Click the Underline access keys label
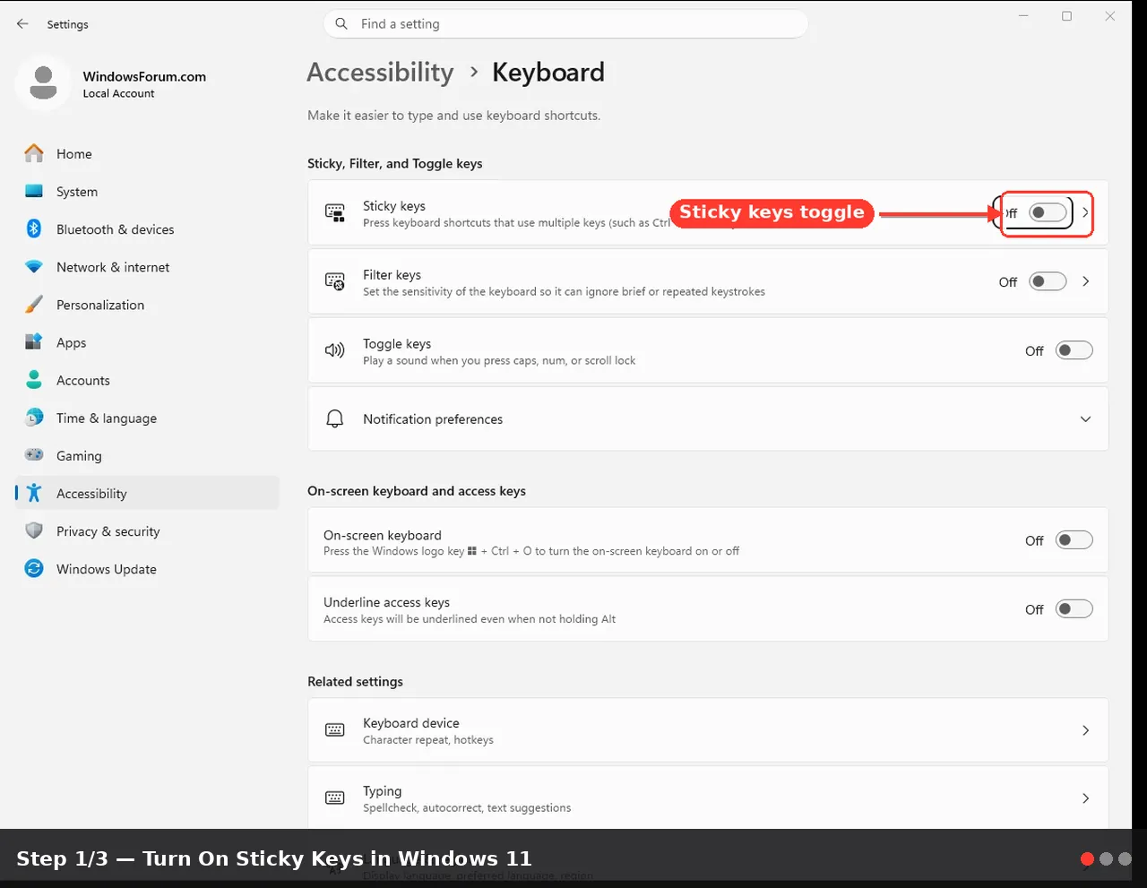The height and width of the screenshot is (888, 1147). pos(386,602)
